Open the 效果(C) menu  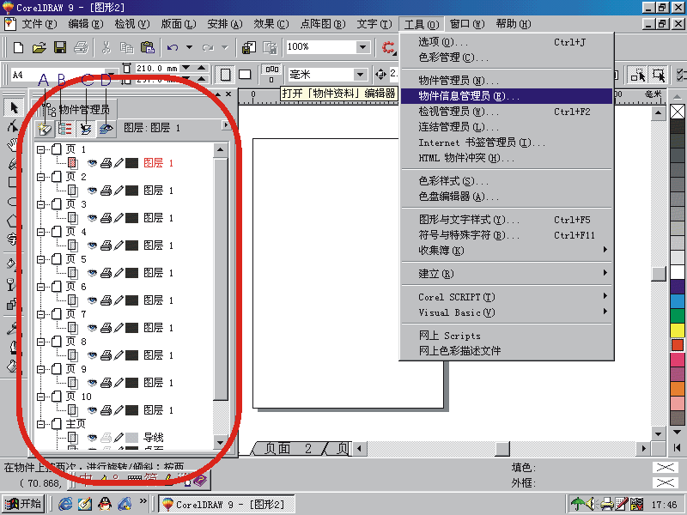click(271, 24)
